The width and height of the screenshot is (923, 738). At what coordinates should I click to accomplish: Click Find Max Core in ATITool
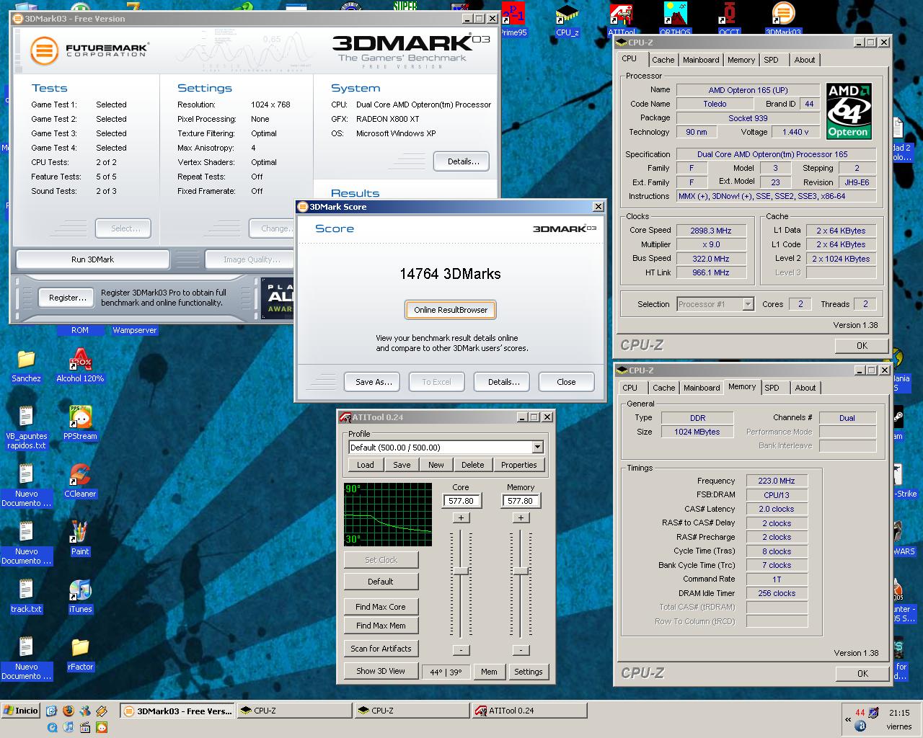[381, 607]
